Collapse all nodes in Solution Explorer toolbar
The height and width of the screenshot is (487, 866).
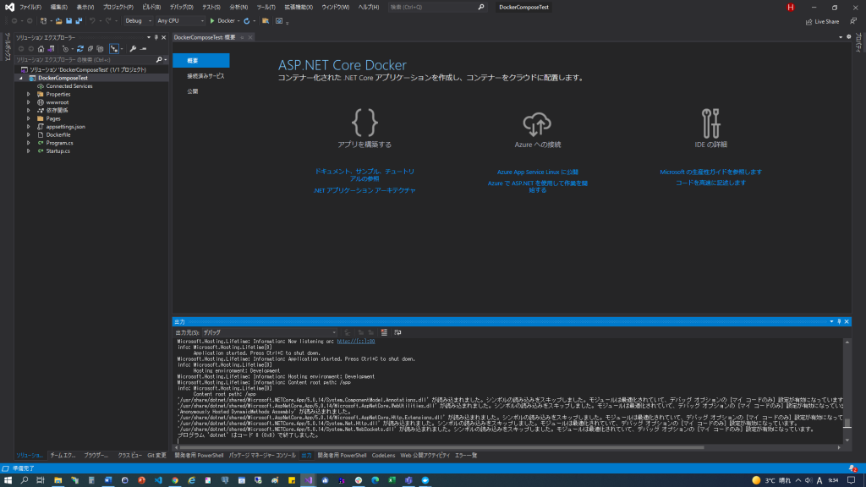[x=90, y=48]
